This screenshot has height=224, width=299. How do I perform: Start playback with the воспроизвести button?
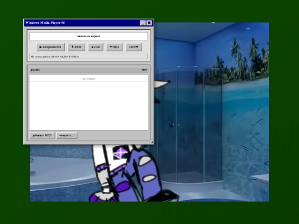50,47
